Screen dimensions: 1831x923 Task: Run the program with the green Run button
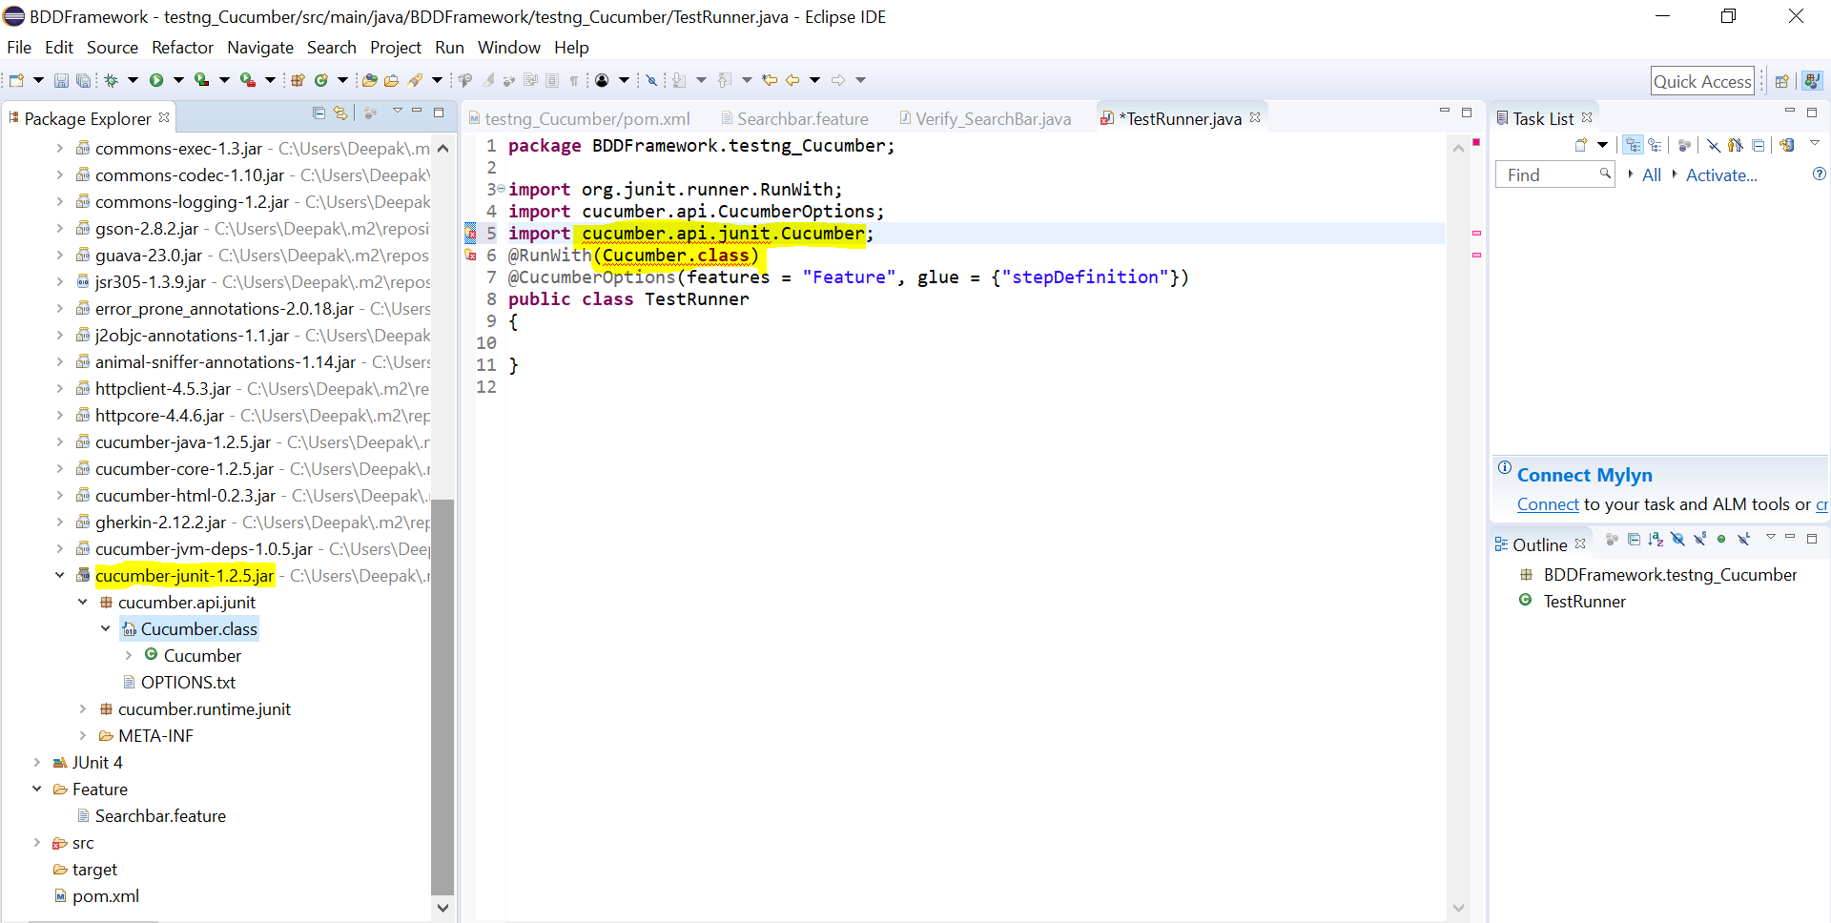coord(156,80)
